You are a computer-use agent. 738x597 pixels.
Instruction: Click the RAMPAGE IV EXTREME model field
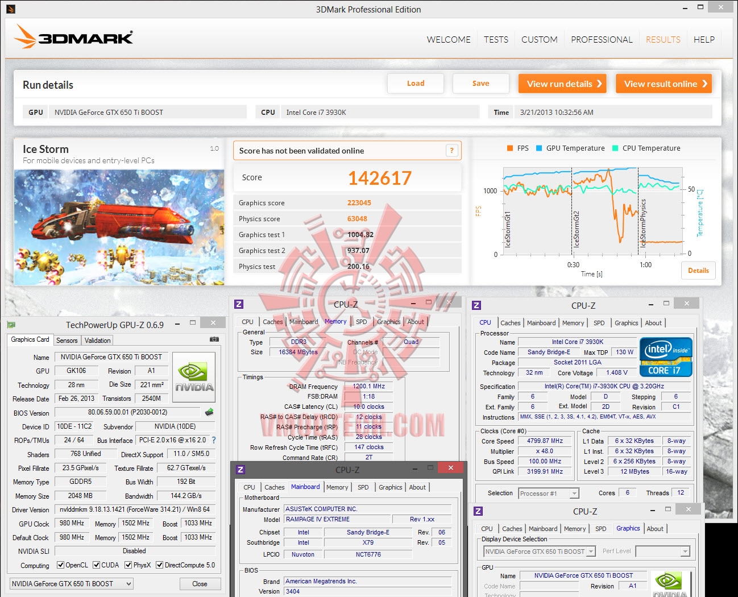pos(338,520)
